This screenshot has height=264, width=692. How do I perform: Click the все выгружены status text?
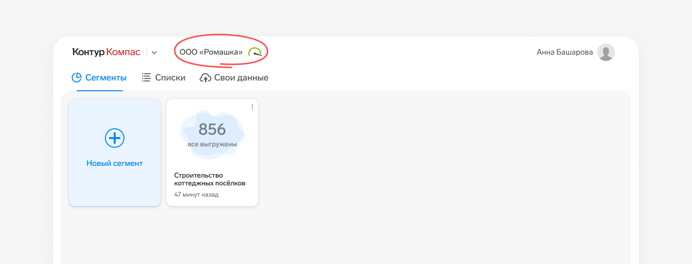pos(212,144)
